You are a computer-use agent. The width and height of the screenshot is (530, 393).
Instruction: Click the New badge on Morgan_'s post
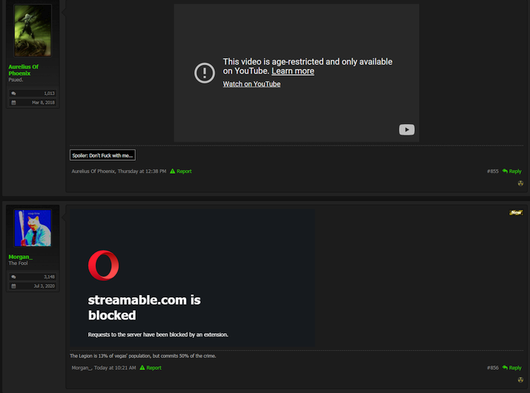516,212
